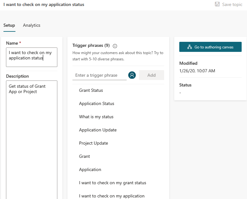Select I want to check on my grant status
247x199 pixels.
(113, 183)
